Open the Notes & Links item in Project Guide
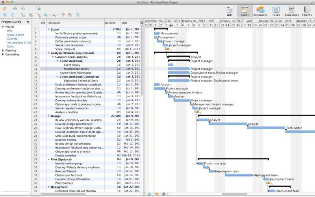315x197 pixels. point(16,35)
